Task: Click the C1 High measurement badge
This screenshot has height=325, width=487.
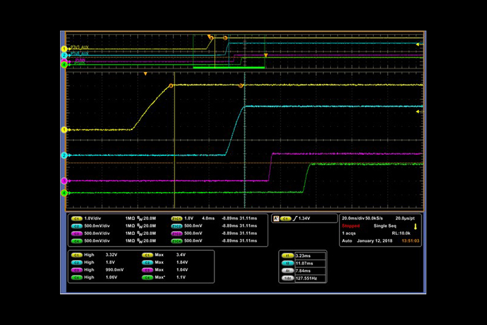Action: tap(77, 255)
